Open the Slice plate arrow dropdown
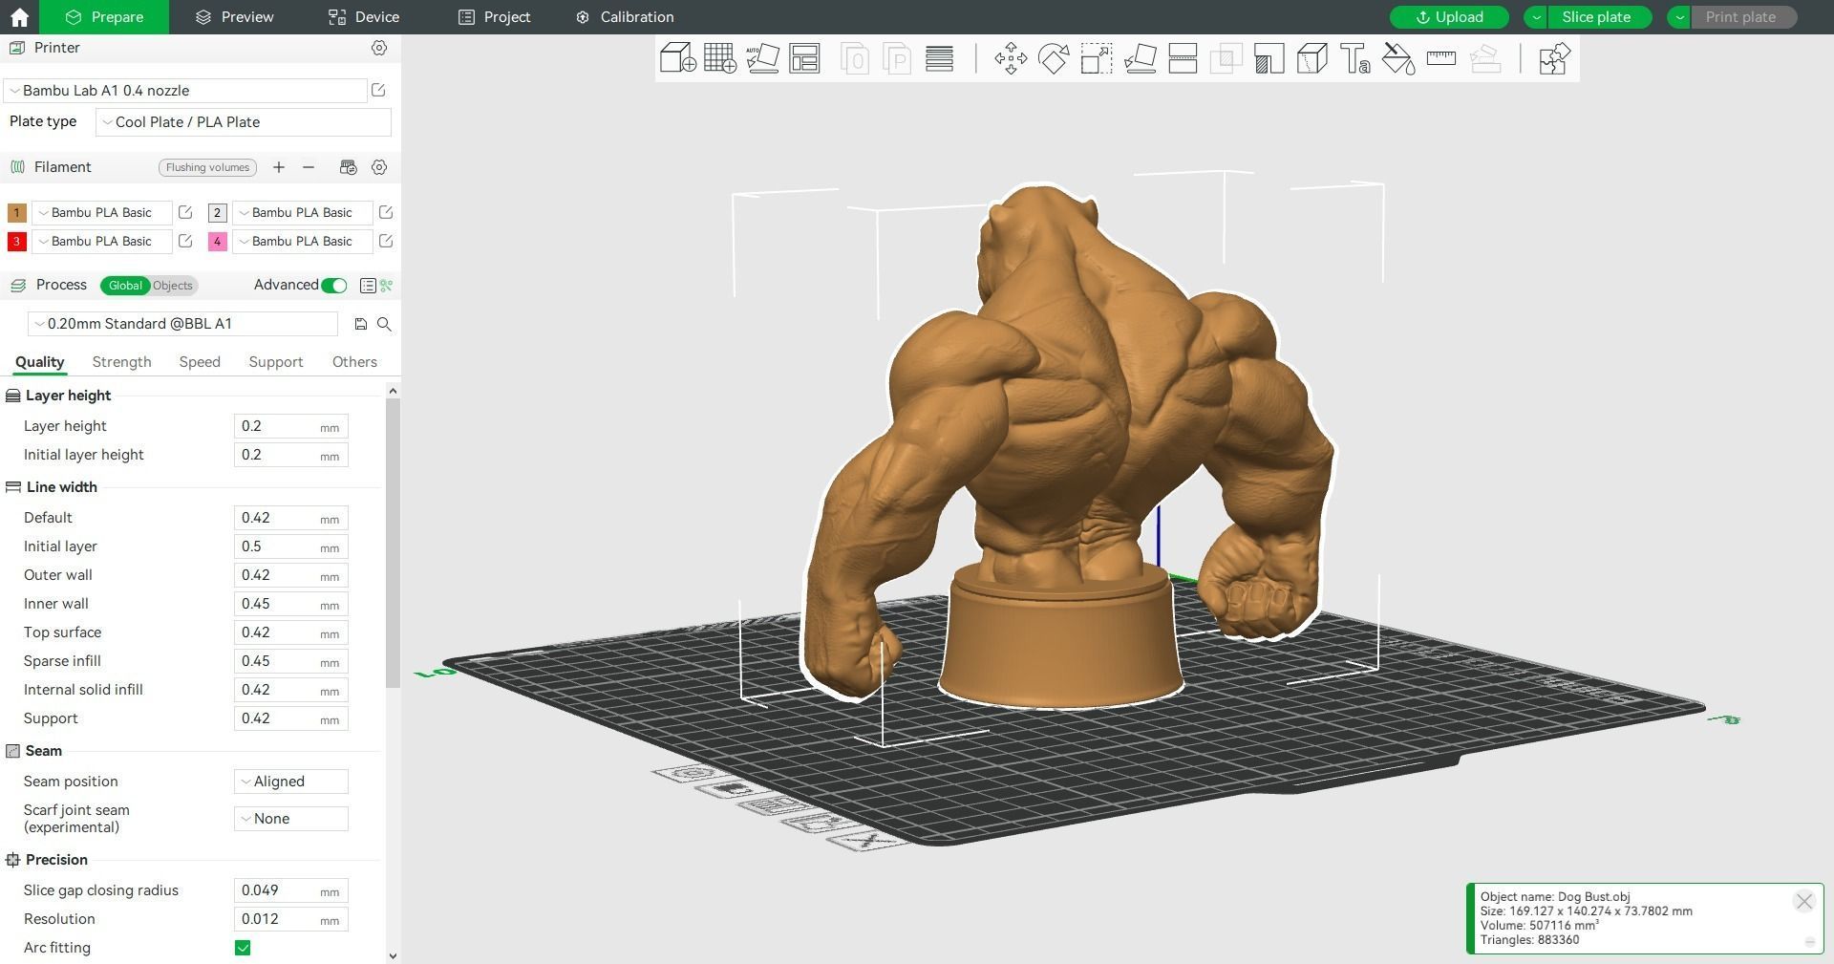Screen dimensions: 1834x964 1536,17
